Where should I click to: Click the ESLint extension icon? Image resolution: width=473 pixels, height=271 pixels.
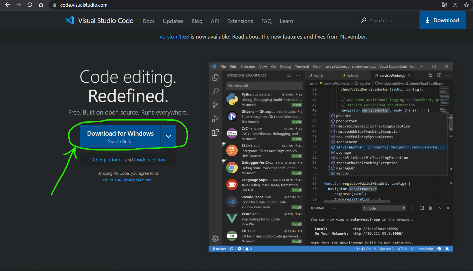(x=232, y=150)
